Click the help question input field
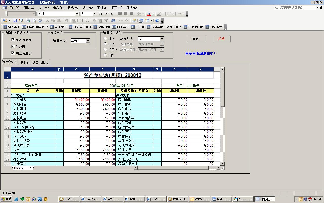 (x=295, y=7)
